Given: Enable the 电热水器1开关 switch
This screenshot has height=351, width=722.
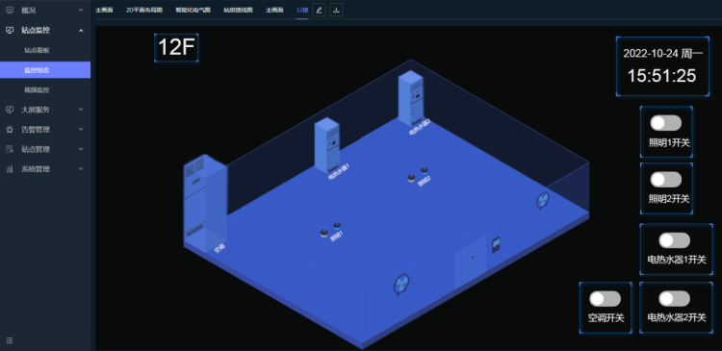Looking at the screenshot, I should (674, 240).
